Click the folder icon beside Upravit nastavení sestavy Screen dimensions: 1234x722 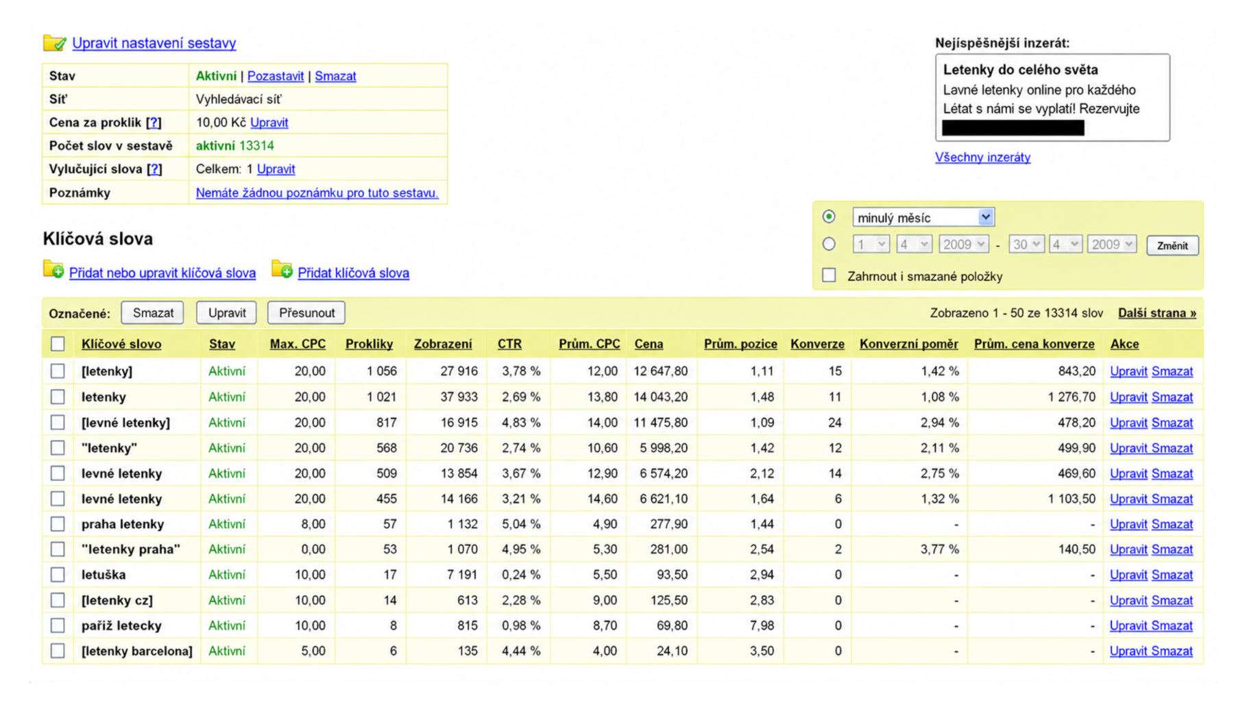click(54, 42)
